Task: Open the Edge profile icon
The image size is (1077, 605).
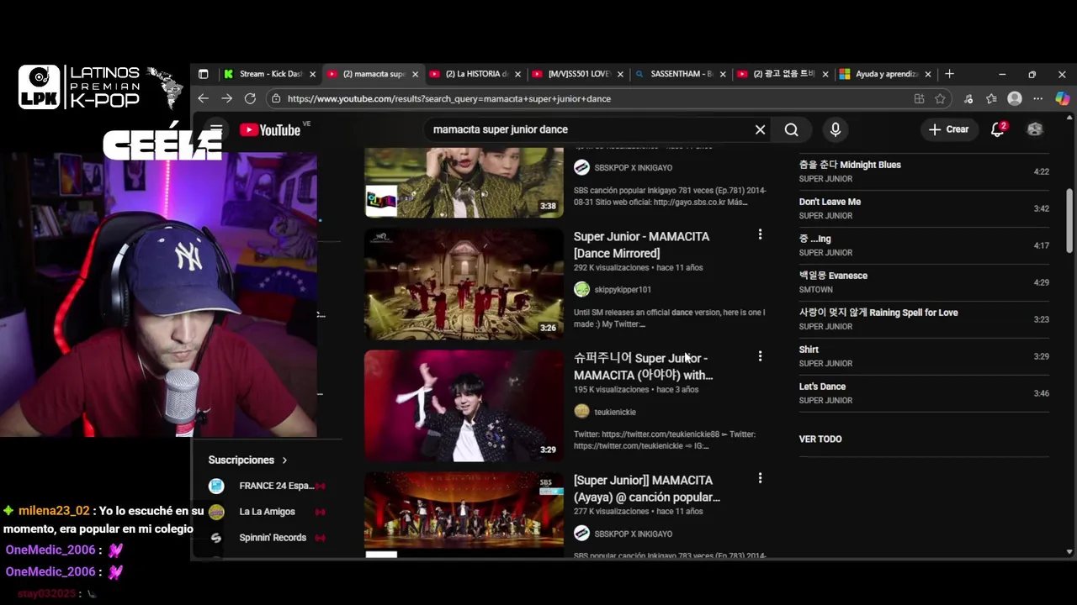Action: coord(1015,98)
